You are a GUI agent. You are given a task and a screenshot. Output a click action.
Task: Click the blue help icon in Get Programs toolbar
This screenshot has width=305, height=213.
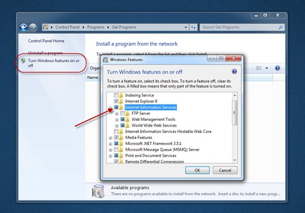coord(278,68)
